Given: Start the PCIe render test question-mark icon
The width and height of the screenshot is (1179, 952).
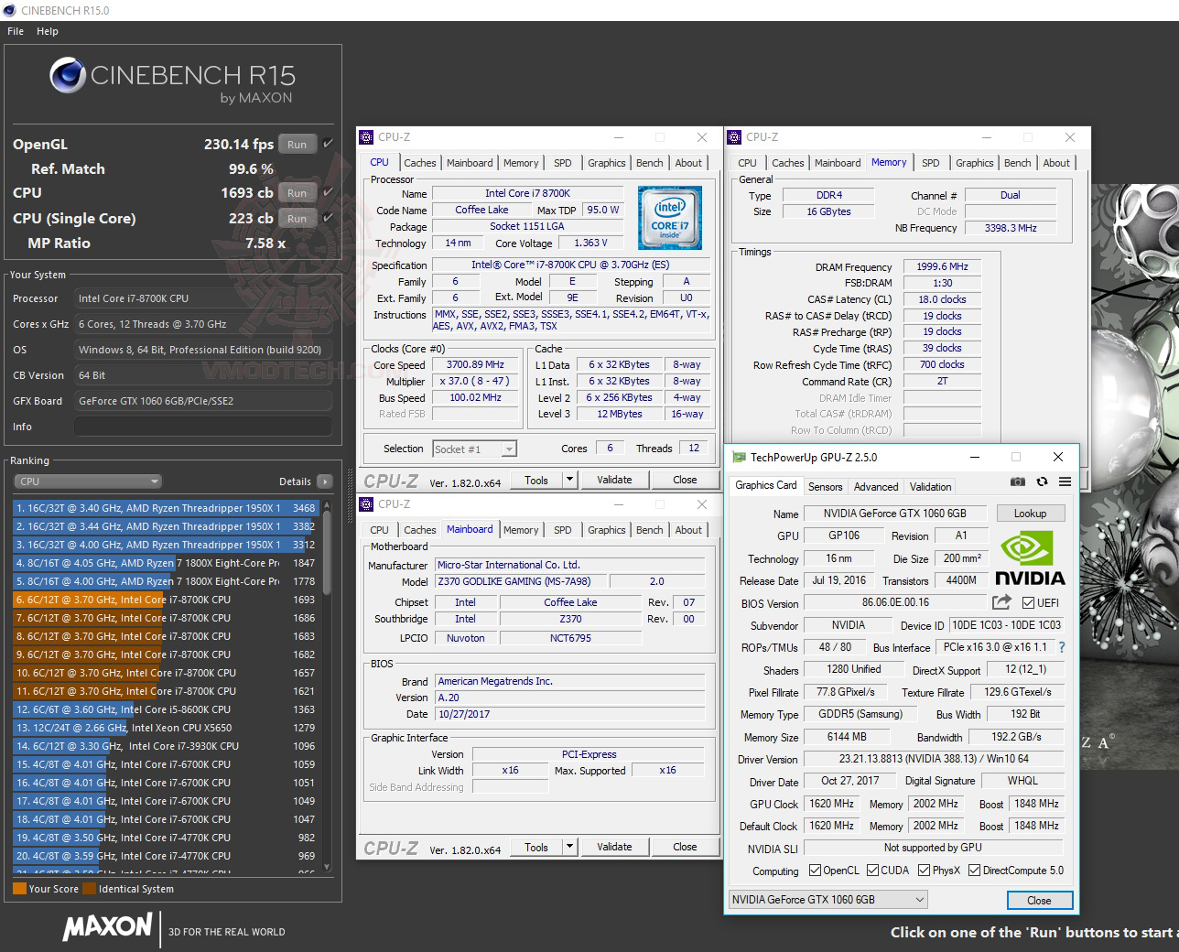Looking at the screenshot, I should pyautogui.click(x=1061, y=647).
